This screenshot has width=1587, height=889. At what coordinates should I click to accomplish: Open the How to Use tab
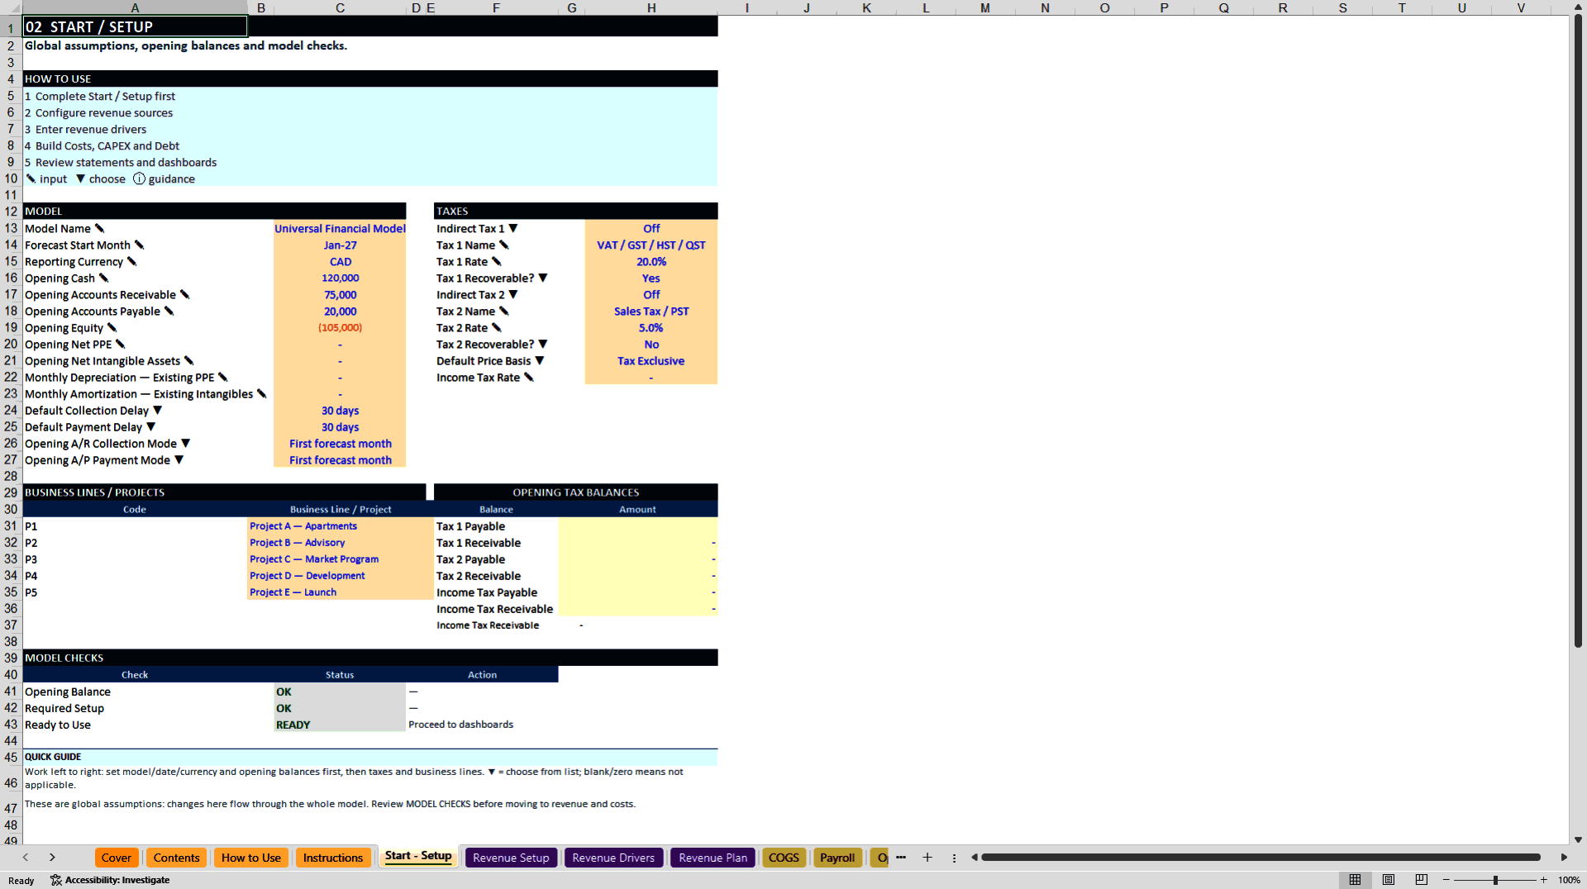click(x=251, y=858)
